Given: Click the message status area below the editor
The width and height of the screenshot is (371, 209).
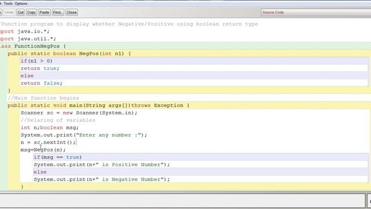Looking at the screenshot, I should coord(182,200).
